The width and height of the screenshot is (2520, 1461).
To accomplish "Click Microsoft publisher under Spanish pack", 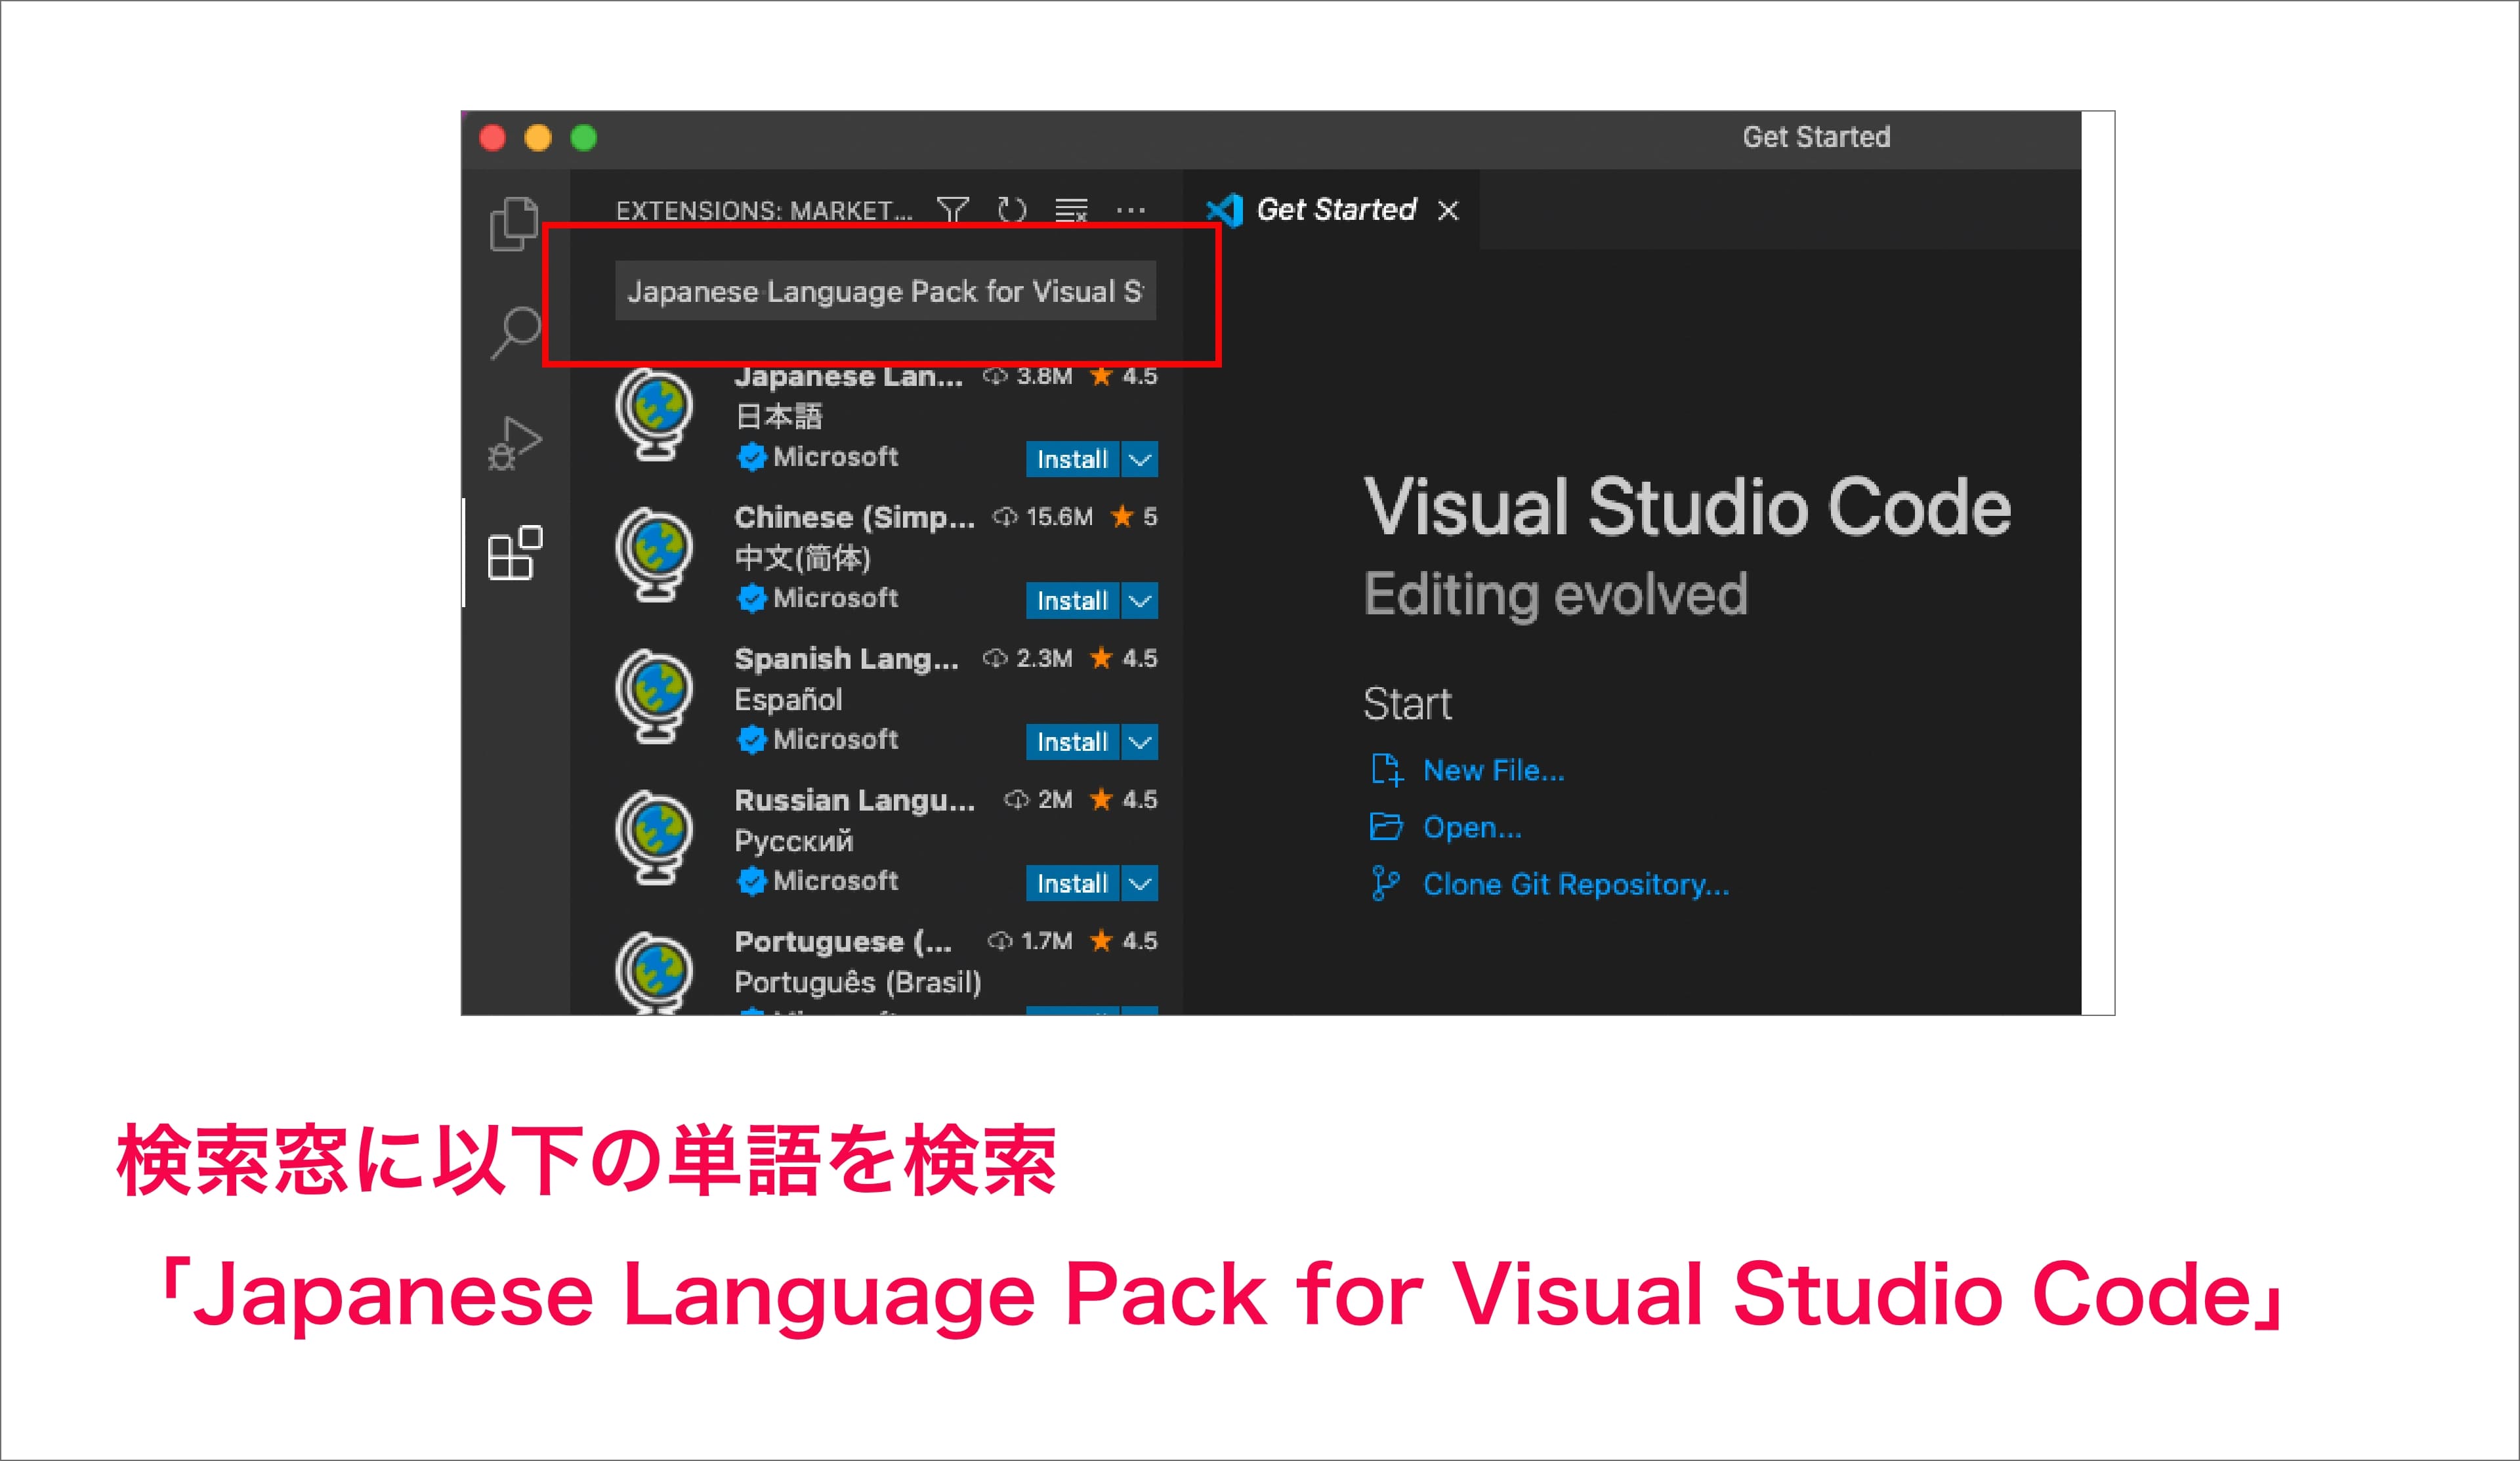I will [835, 740].
